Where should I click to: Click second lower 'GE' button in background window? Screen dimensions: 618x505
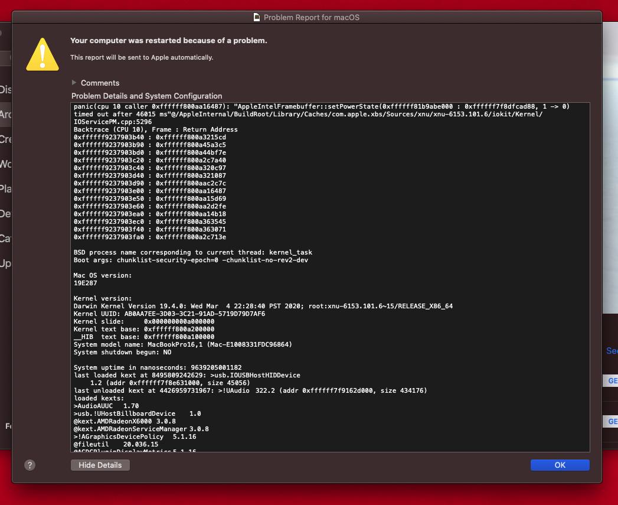click(x=611, y=421)
